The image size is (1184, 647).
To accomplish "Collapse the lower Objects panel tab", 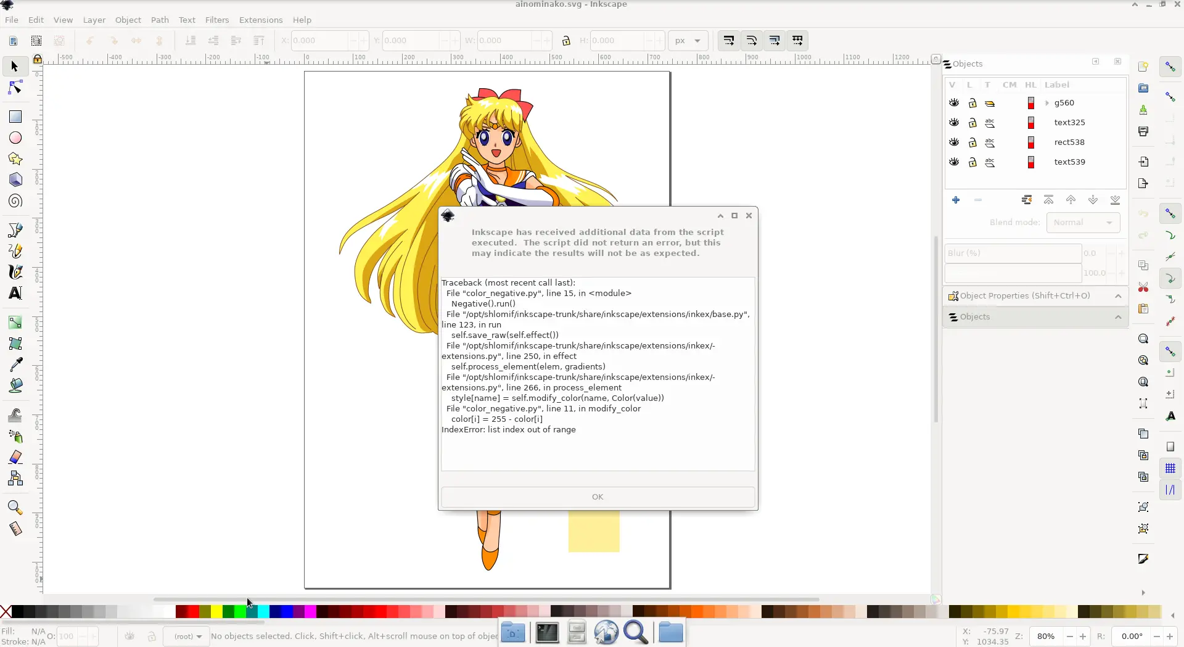I will click(1118, 317).
